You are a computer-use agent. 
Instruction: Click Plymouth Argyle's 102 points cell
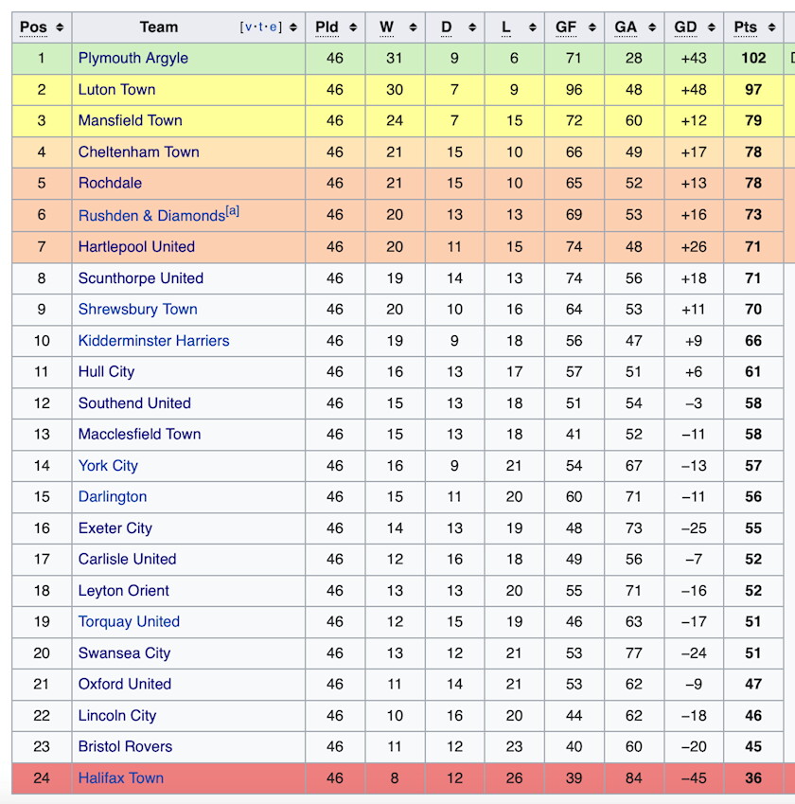[x=753, y=58]
